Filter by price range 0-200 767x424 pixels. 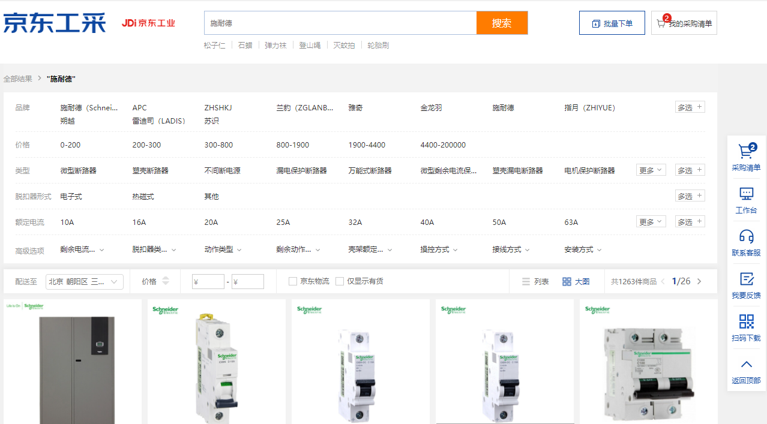70,145
